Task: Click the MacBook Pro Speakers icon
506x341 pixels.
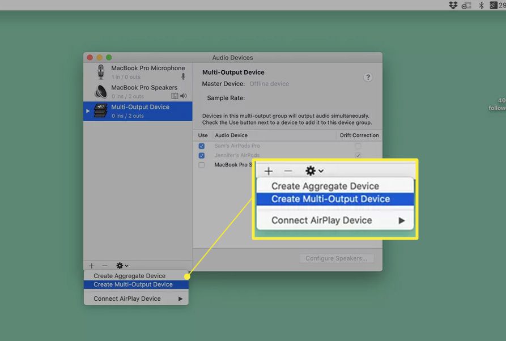Action: point(101,92)
